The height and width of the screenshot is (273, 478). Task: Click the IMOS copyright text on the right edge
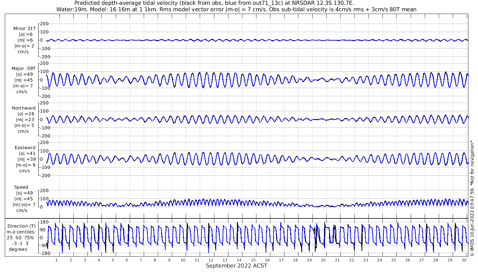(x=472, y=198)
